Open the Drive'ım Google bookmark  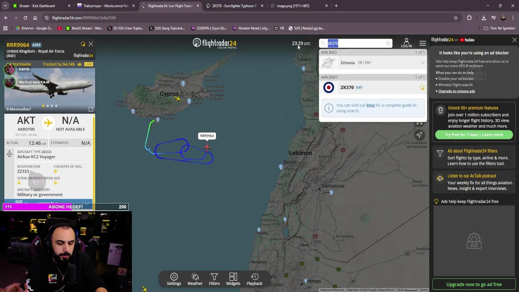[34, 28]
